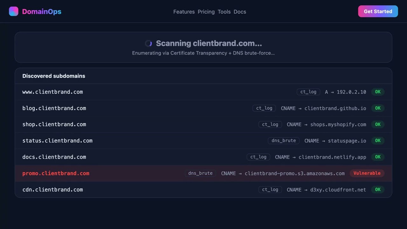
Task: Click CNAME → clientbrand.github.io record
Action: 323,108
